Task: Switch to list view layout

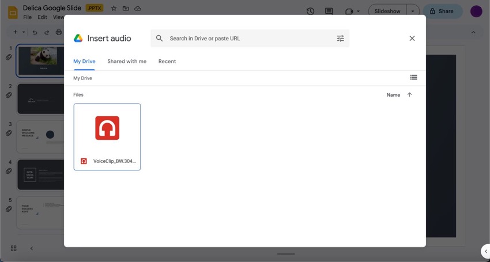Action: coord(413,78)
